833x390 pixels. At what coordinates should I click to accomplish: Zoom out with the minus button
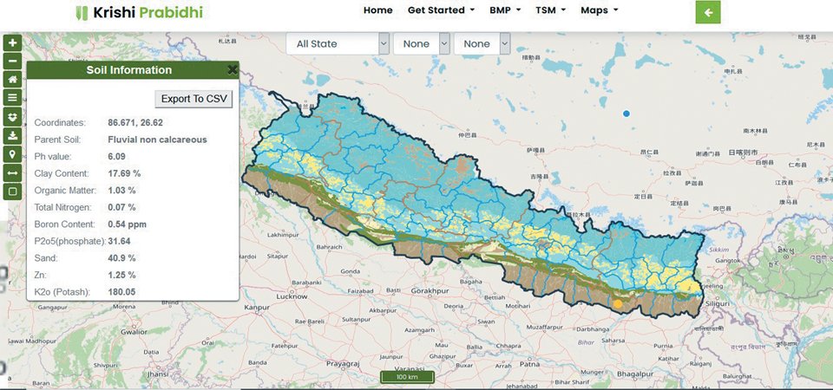click(12, 61)
